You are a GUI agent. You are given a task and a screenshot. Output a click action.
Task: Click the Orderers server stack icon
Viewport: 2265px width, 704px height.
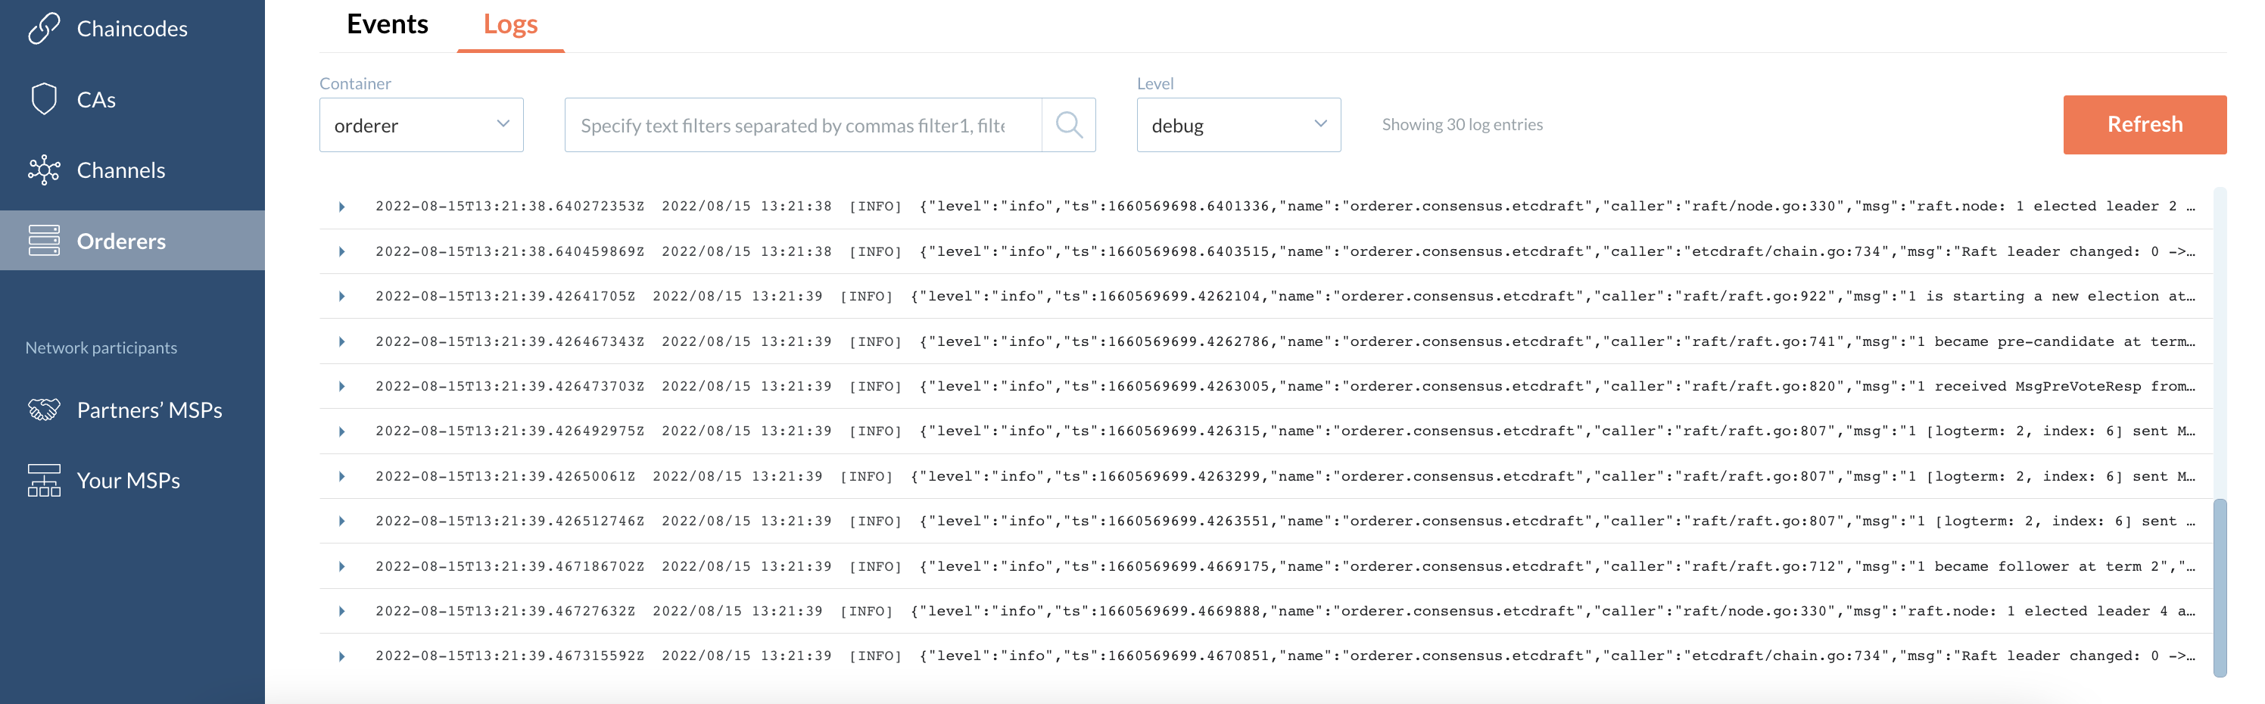click(x=44, y=240)
